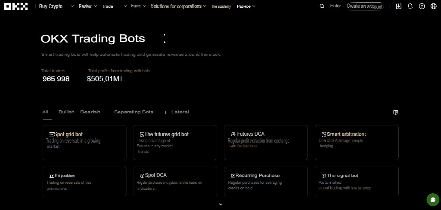Select the Bullish tab
The width and height of the screenshot is (441, 210).
pyautogui.click(x=67, y=112)
